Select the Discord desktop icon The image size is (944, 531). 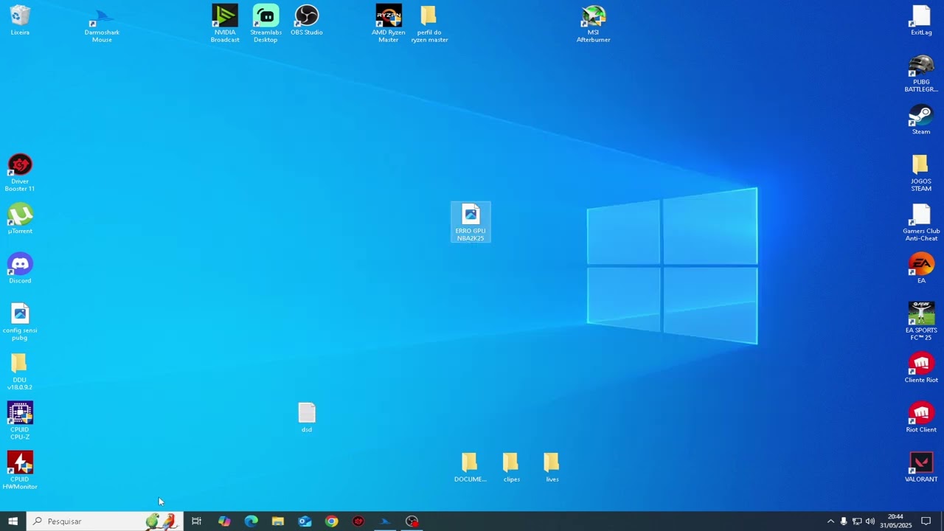(20, 268)
